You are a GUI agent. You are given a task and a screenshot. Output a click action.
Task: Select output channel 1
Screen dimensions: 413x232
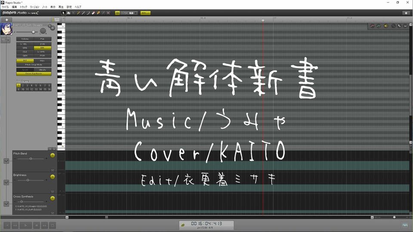(x=18, y=85)
